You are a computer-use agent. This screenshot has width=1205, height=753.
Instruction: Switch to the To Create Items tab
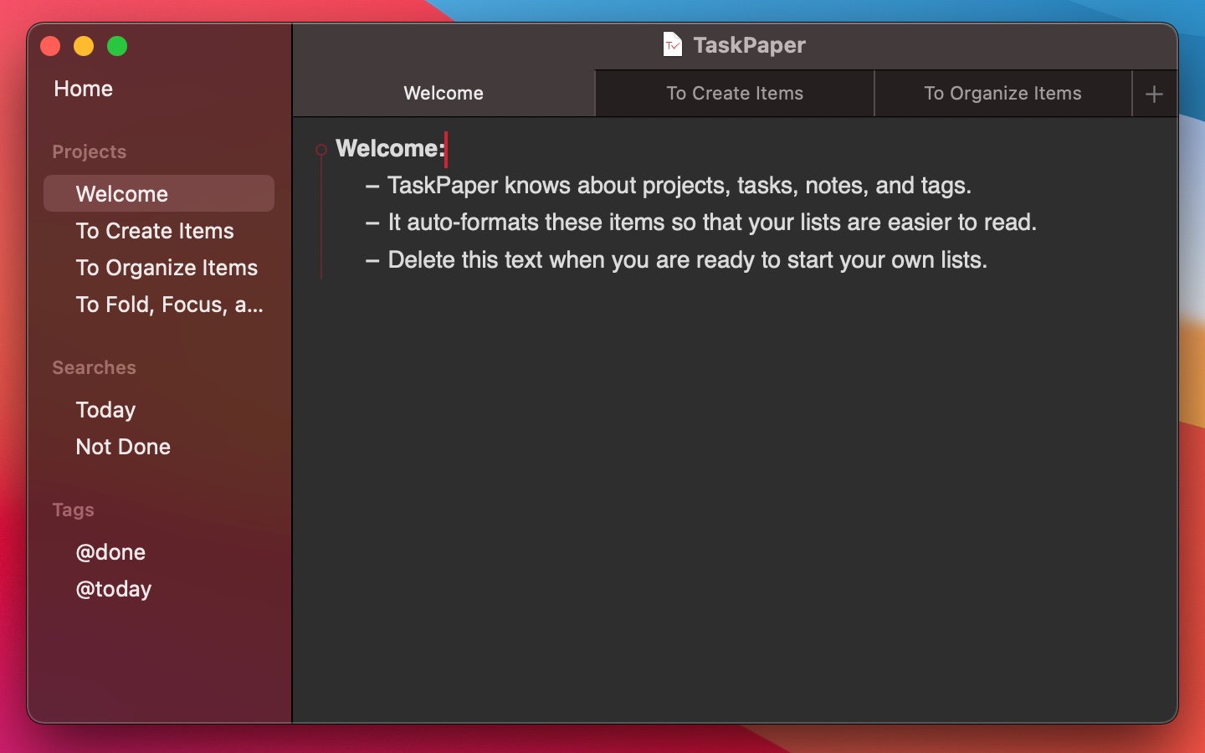click(734, 93)
